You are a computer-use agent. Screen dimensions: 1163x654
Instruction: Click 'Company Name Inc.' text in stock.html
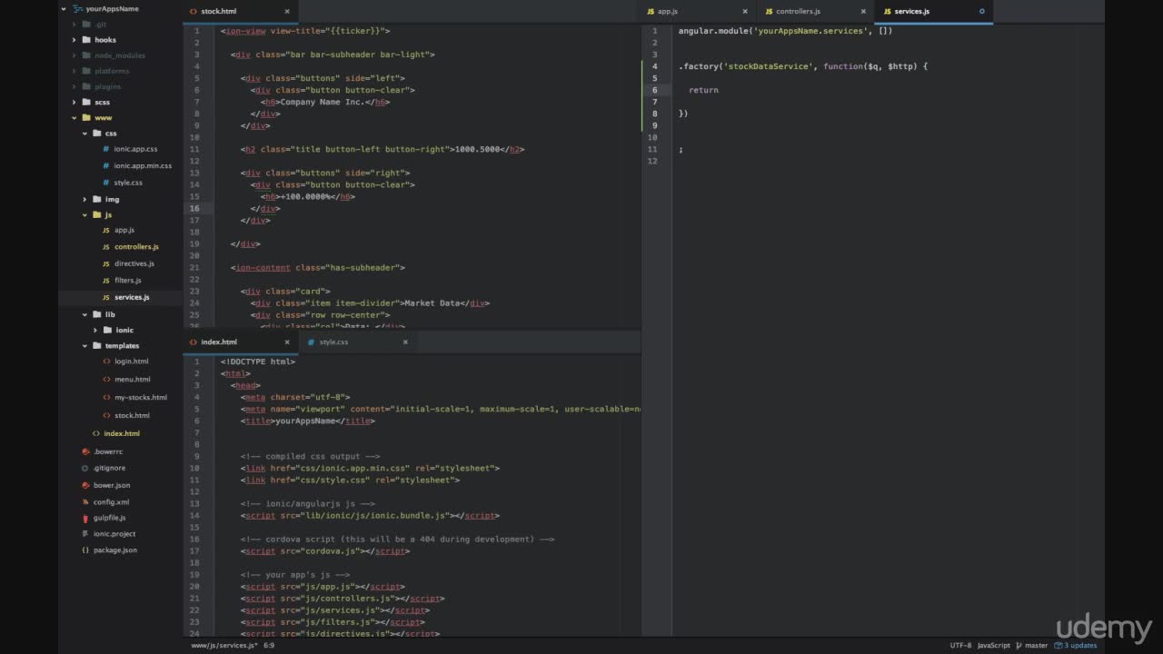click(322, 102)
